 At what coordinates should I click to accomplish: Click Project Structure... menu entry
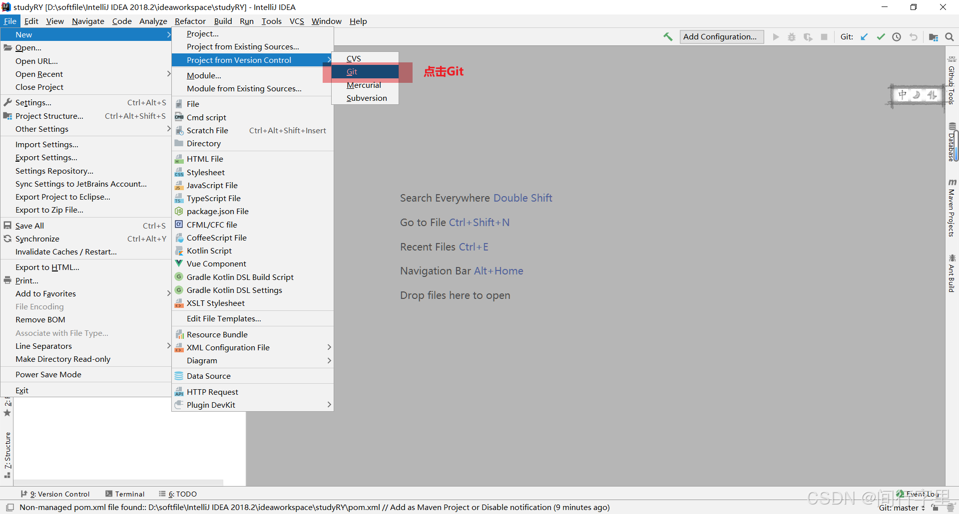[86, 116]
